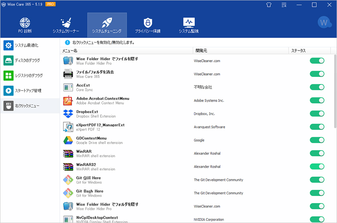Disable Wise Folder Hider file toggle
Screen dimensions: 337x223
click(x=317, y=61)
